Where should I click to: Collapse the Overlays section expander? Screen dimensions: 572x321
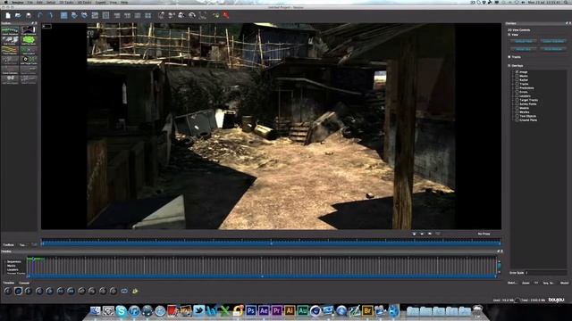tap(509, 66)
